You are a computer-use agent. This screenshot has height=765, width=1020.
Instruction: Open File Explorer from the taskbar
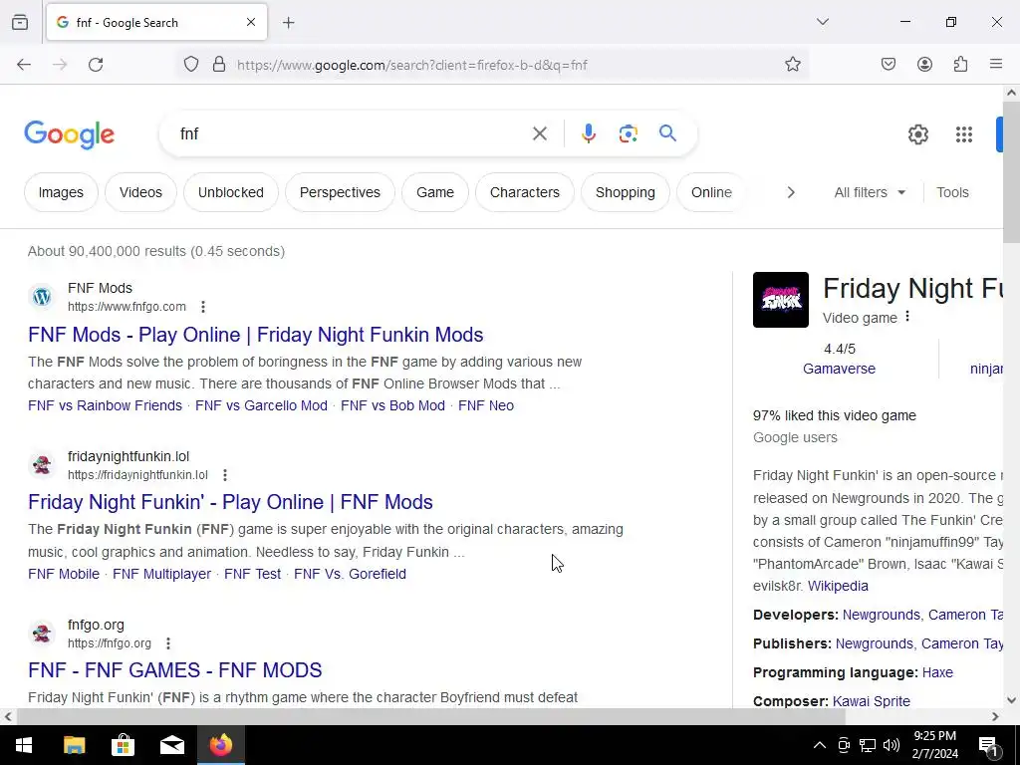click(74, 745)
